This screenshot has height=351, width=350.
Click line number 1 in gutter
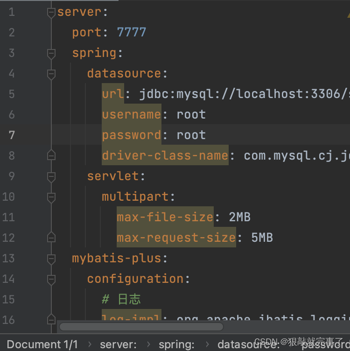(12, 12)
